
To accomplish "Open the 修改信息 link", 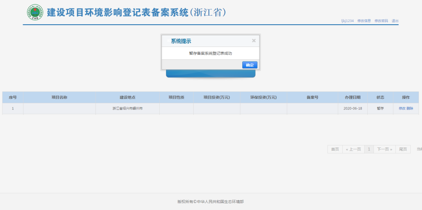I will [x=364, y=21].
